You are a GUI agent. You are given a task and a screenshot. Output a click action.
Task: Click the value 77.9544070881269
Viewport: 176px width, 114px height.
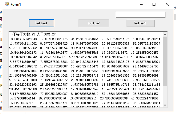[x=116, y=103]
